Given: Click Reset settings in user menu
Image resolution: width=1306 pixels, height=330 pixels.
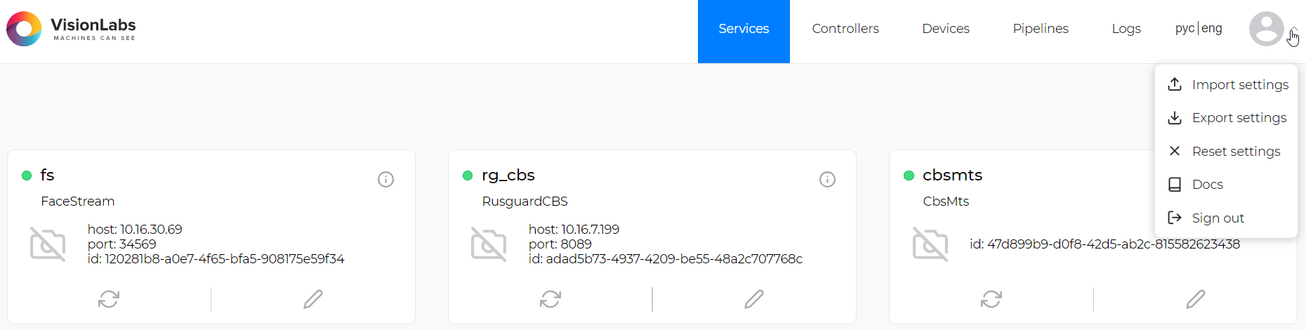Looking at the screenshot, I should click(x=1236, y=151).
